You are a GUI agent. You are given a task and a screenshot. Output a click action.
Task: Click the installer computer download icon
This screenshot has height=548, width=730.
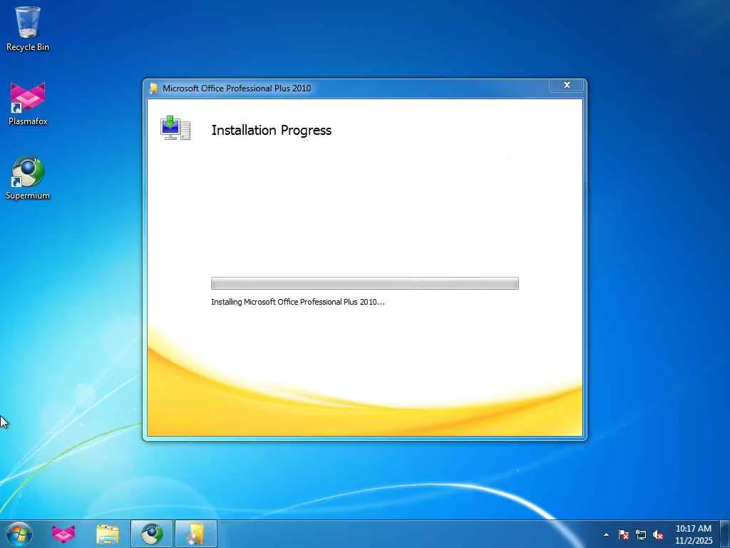(175, 128)
